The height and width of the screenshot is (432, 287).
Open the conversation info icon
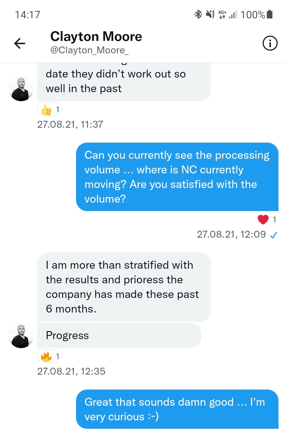270,43
